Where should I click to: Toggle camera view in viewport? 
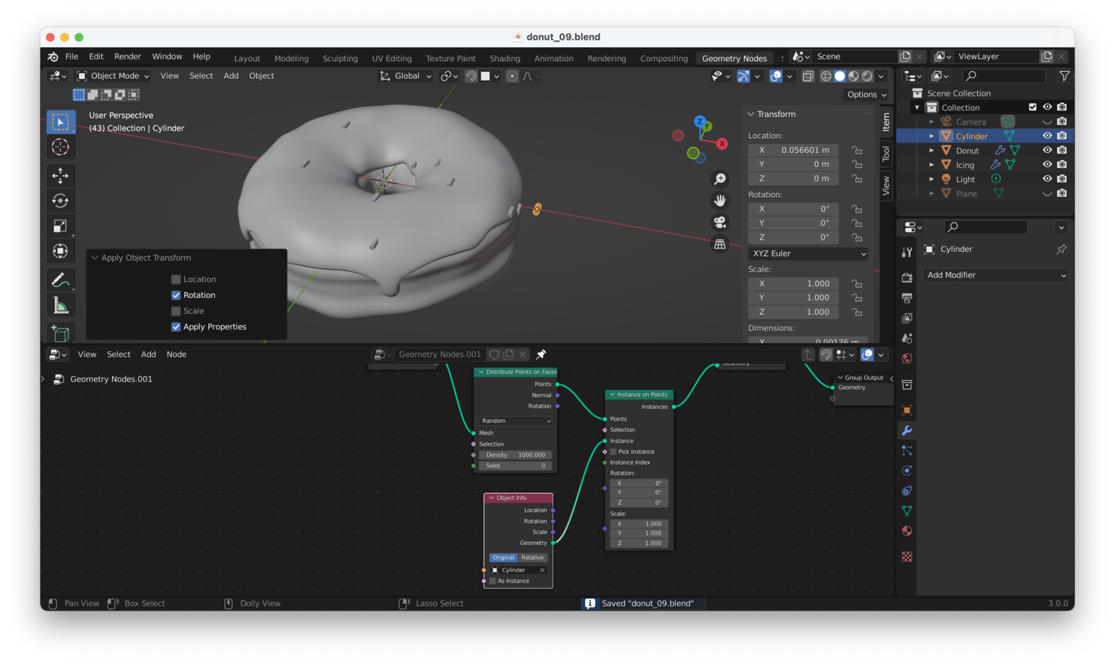[x=719, y=223]
